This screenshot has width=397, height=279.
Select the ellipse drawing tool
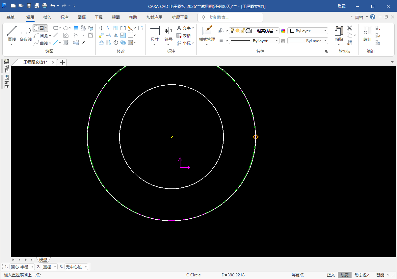pyautogui.click(x=66, y=28)
